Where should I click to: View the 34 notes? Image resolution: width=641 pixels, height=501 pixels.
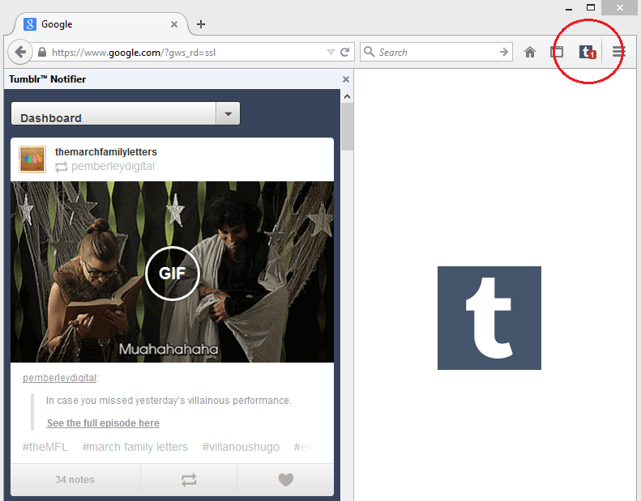(x=75, y=479)
